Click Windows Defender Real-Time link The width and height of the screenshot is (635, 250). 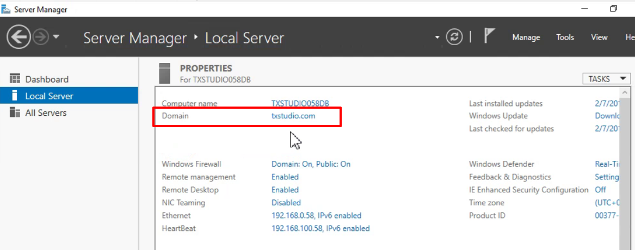point(607,164)
